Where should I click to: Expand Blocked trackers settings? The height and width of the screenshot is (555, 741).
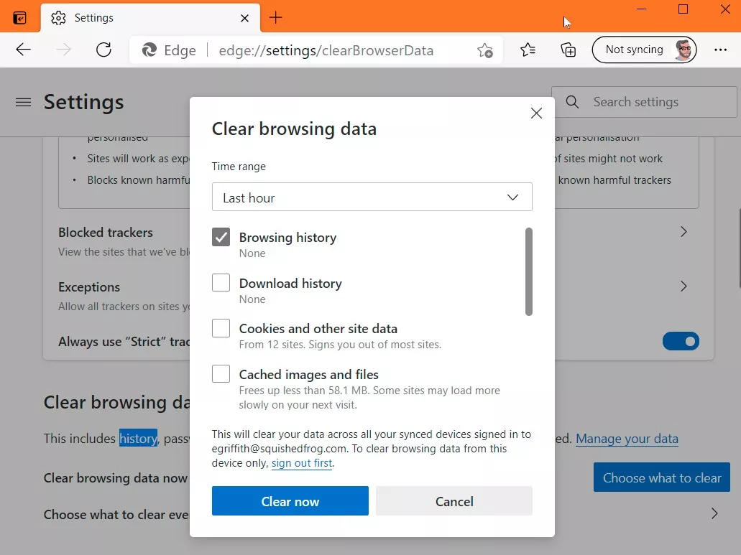point(683,232)
